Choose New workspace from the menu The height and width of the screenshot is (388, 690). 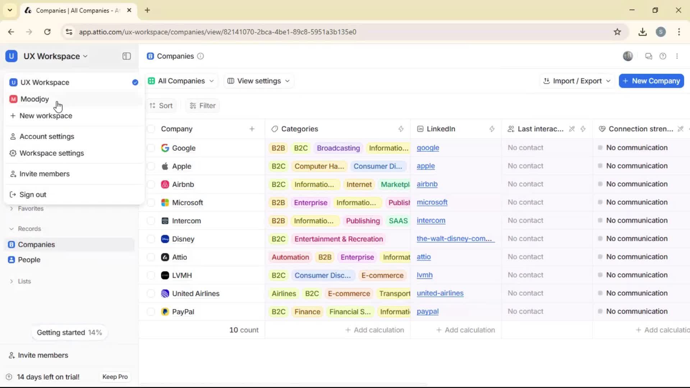click(x=74, y=116)
